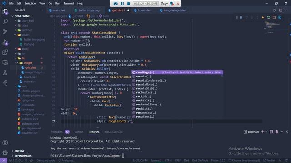Open the File menu
The width and height of the screenshot is (291, 163).
click(11, 3)
